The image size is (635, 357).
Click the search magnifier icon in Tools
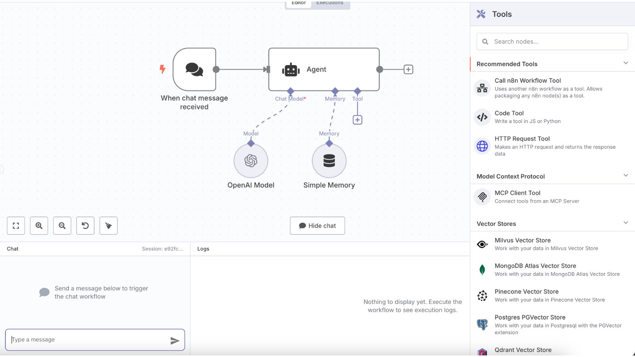[x=485, y=42]
